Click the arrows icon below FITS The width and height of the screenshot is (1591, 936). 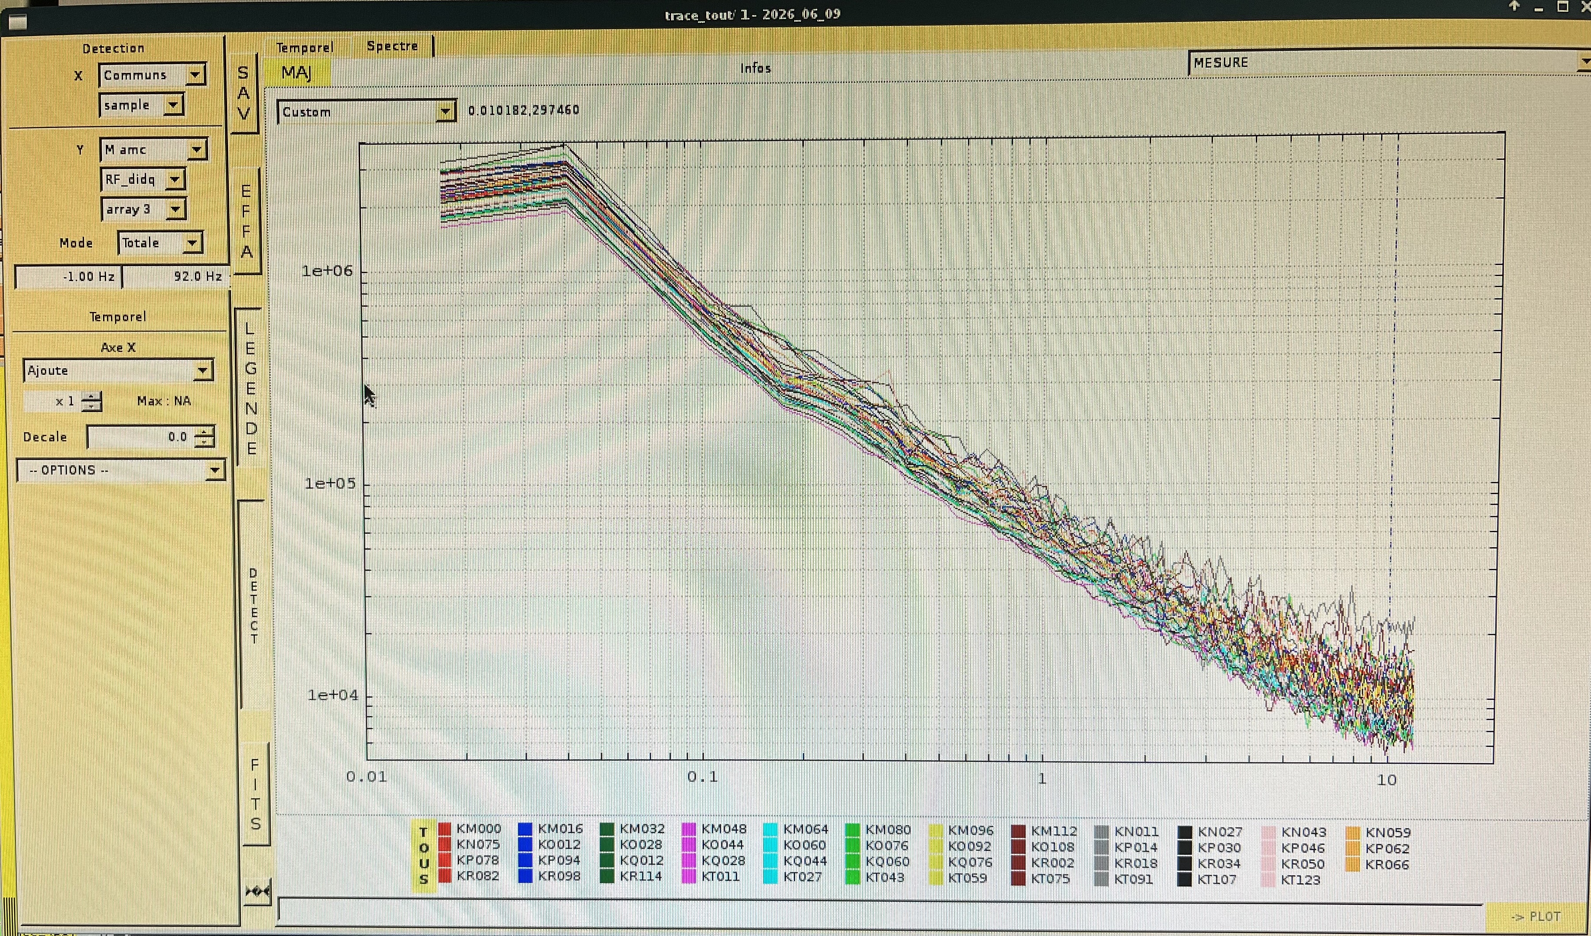(258, 891)
